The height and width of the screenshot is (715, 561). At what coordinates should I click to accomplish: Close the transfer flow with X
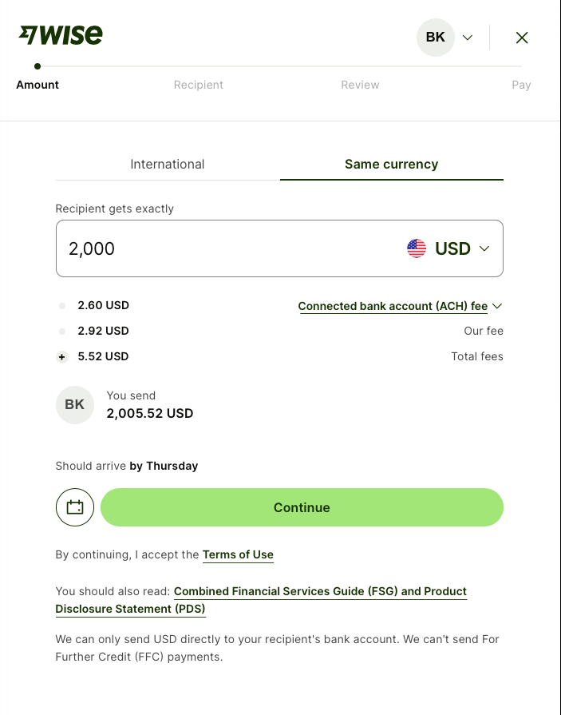[x=522, y=38]
